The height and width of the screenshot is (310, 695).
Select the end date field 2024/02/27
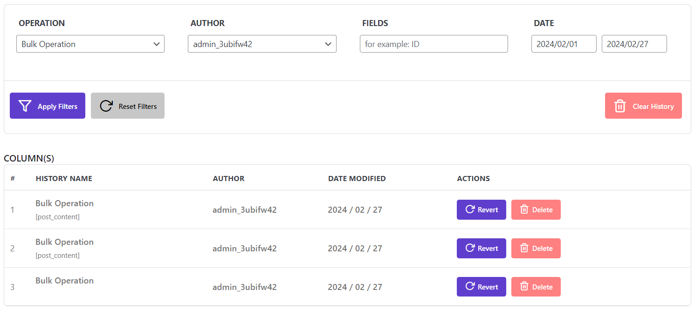coord(634,44)
